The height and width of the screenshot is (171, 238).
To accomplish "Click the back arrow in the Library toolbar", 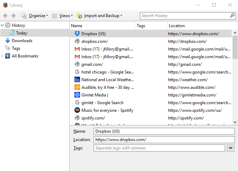I will [x=5, y=16].
